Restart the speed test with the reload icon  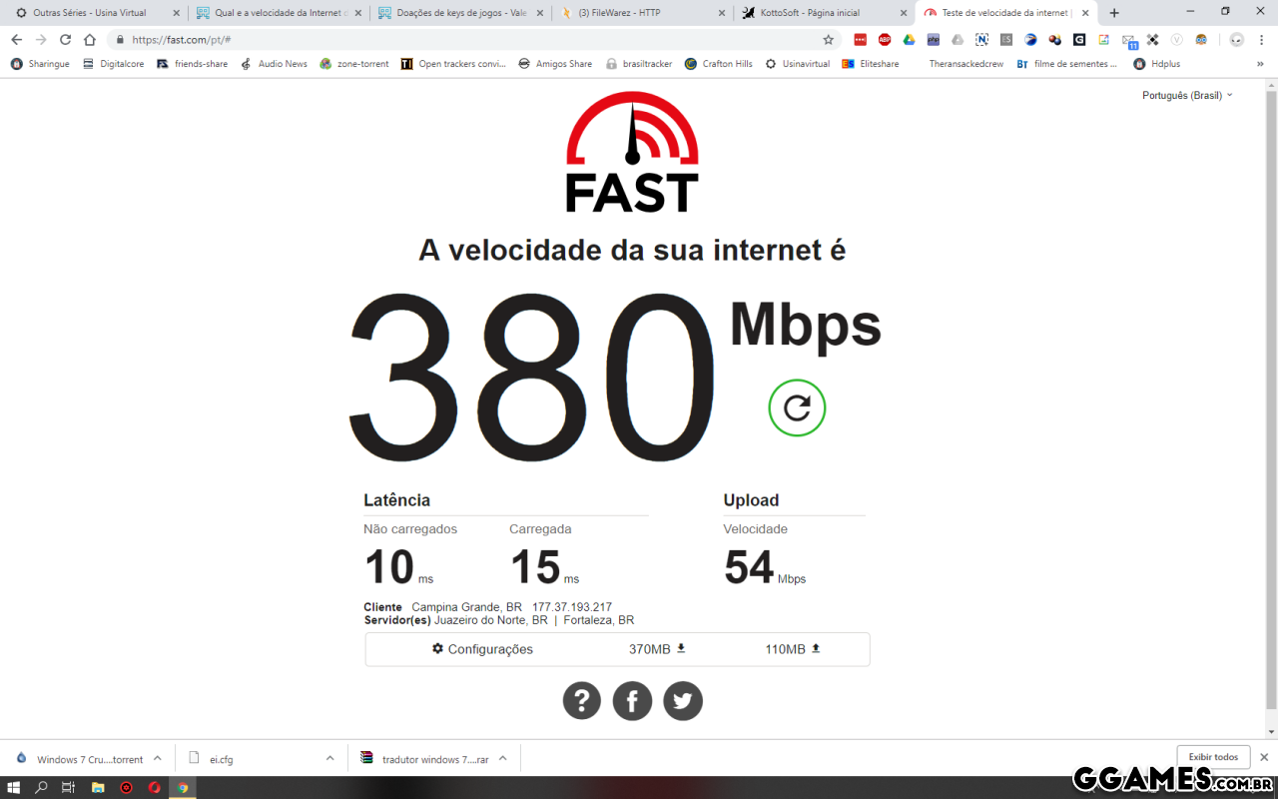tap(797, 407)
